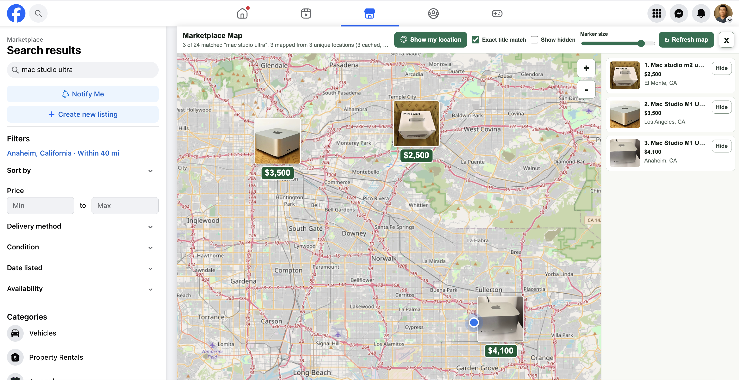
Task: Open the notifications bell
Action: 701,13
